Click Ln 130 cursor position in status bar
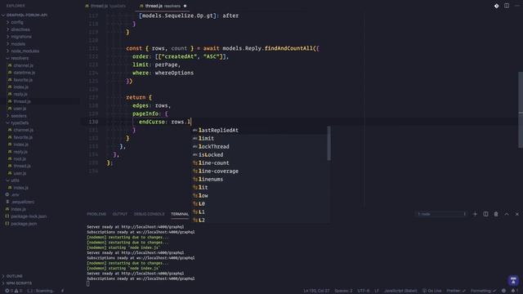Screen dimensions: 523x294 pos(316,291)
